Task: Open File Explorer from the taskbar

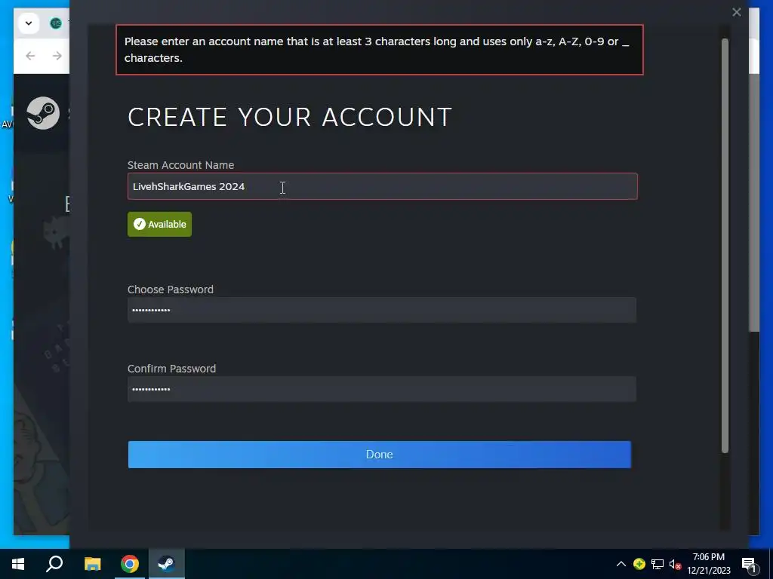Action: pos(92,564)
